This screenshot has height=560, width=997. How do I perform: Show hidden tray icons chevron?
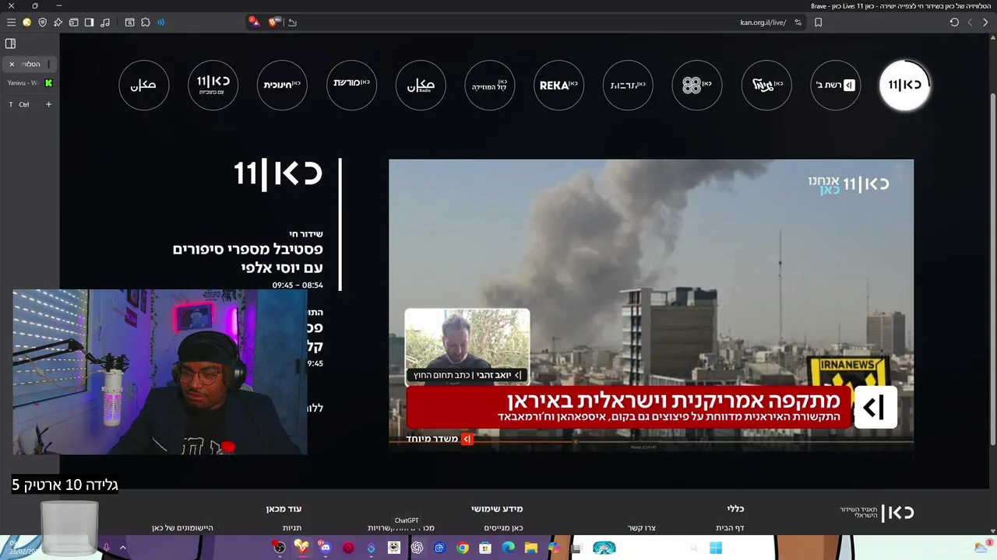click(122, 548)
